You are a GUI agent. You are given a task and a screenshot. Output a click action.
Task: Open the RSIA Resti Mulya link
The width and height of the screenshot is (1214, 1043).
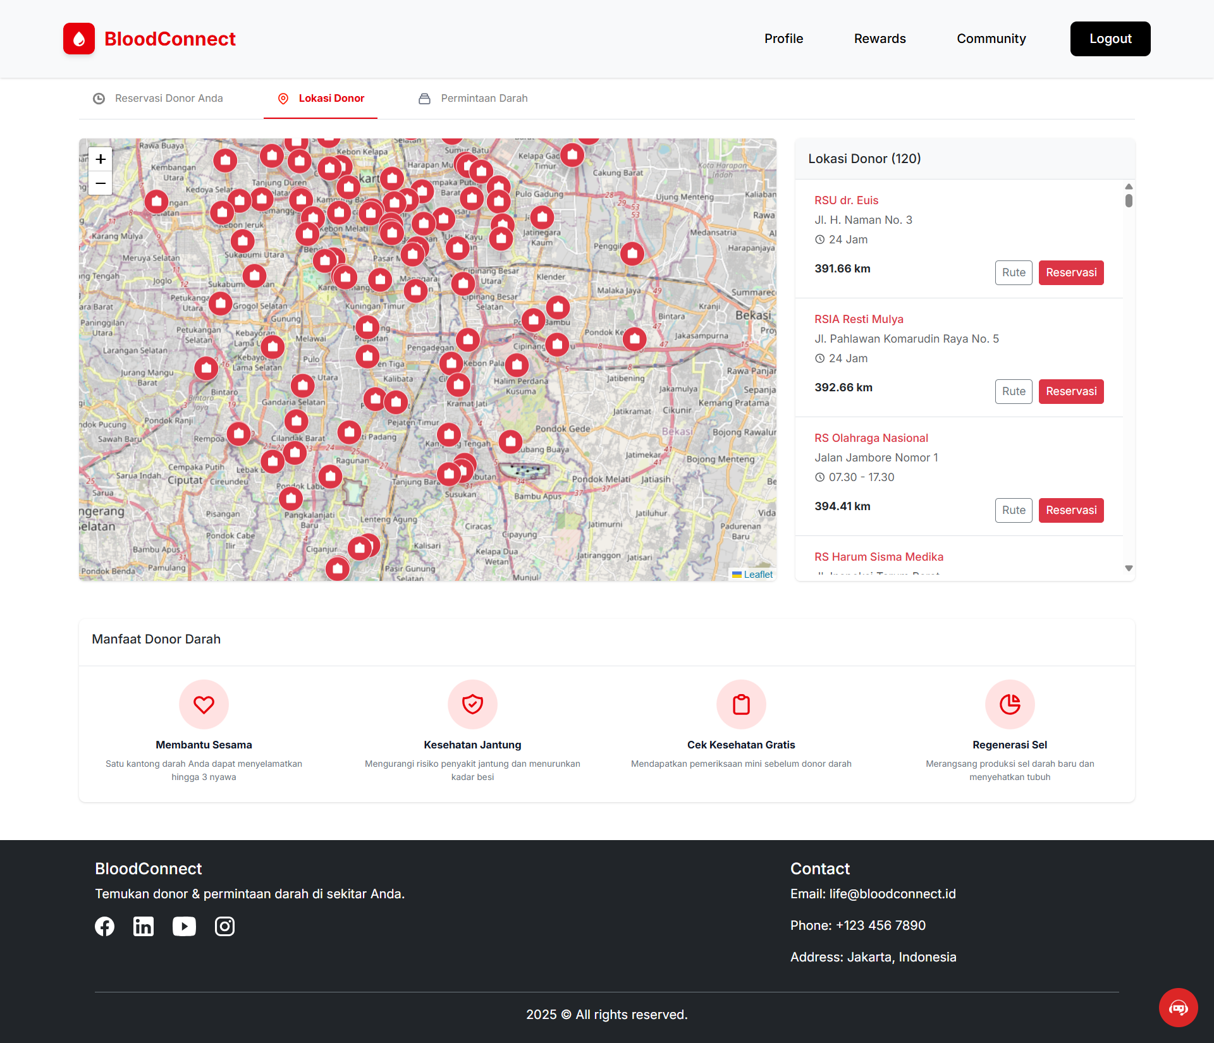coord(859,319)
